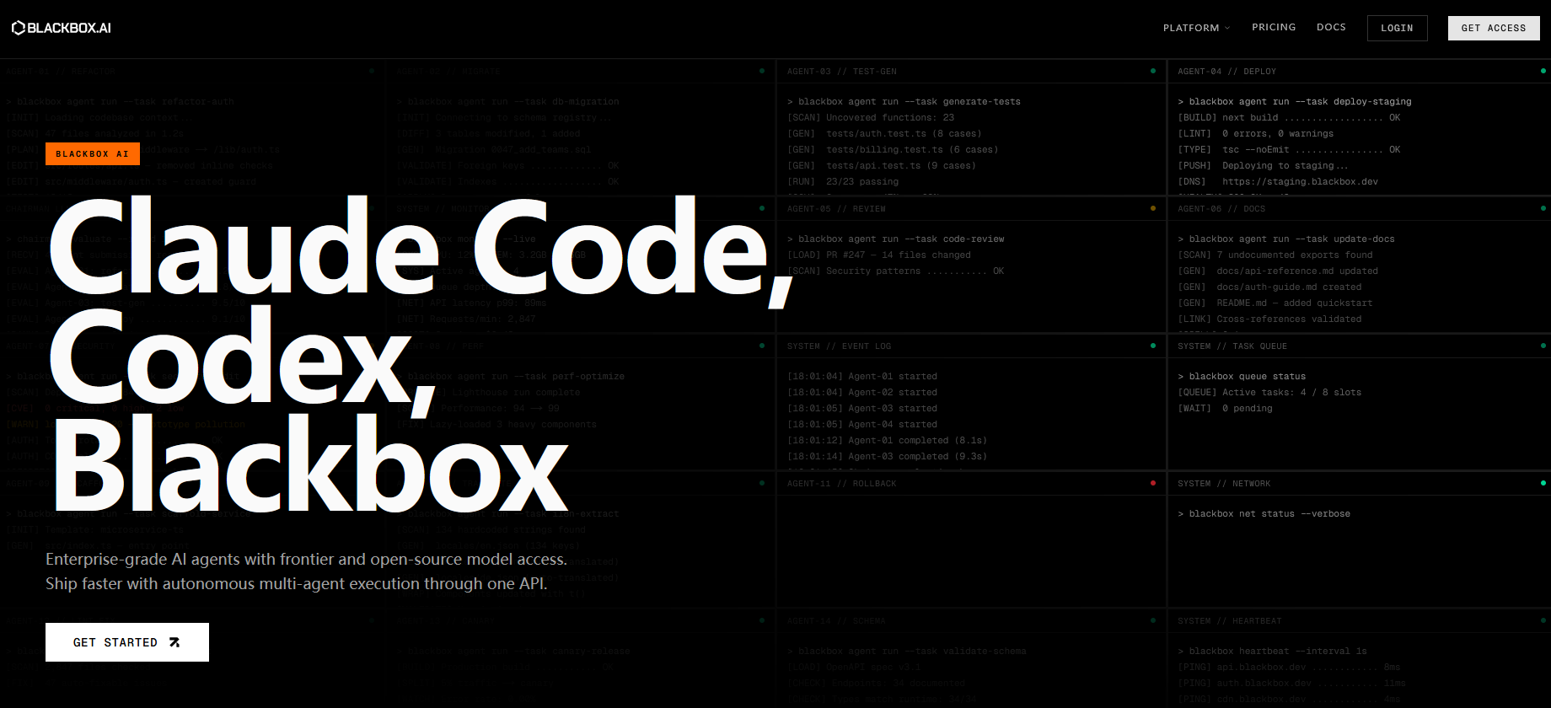Click the SYSTEM // EVENT LOG header
The width and height of the screenshot is (1551, 708).
839,346
